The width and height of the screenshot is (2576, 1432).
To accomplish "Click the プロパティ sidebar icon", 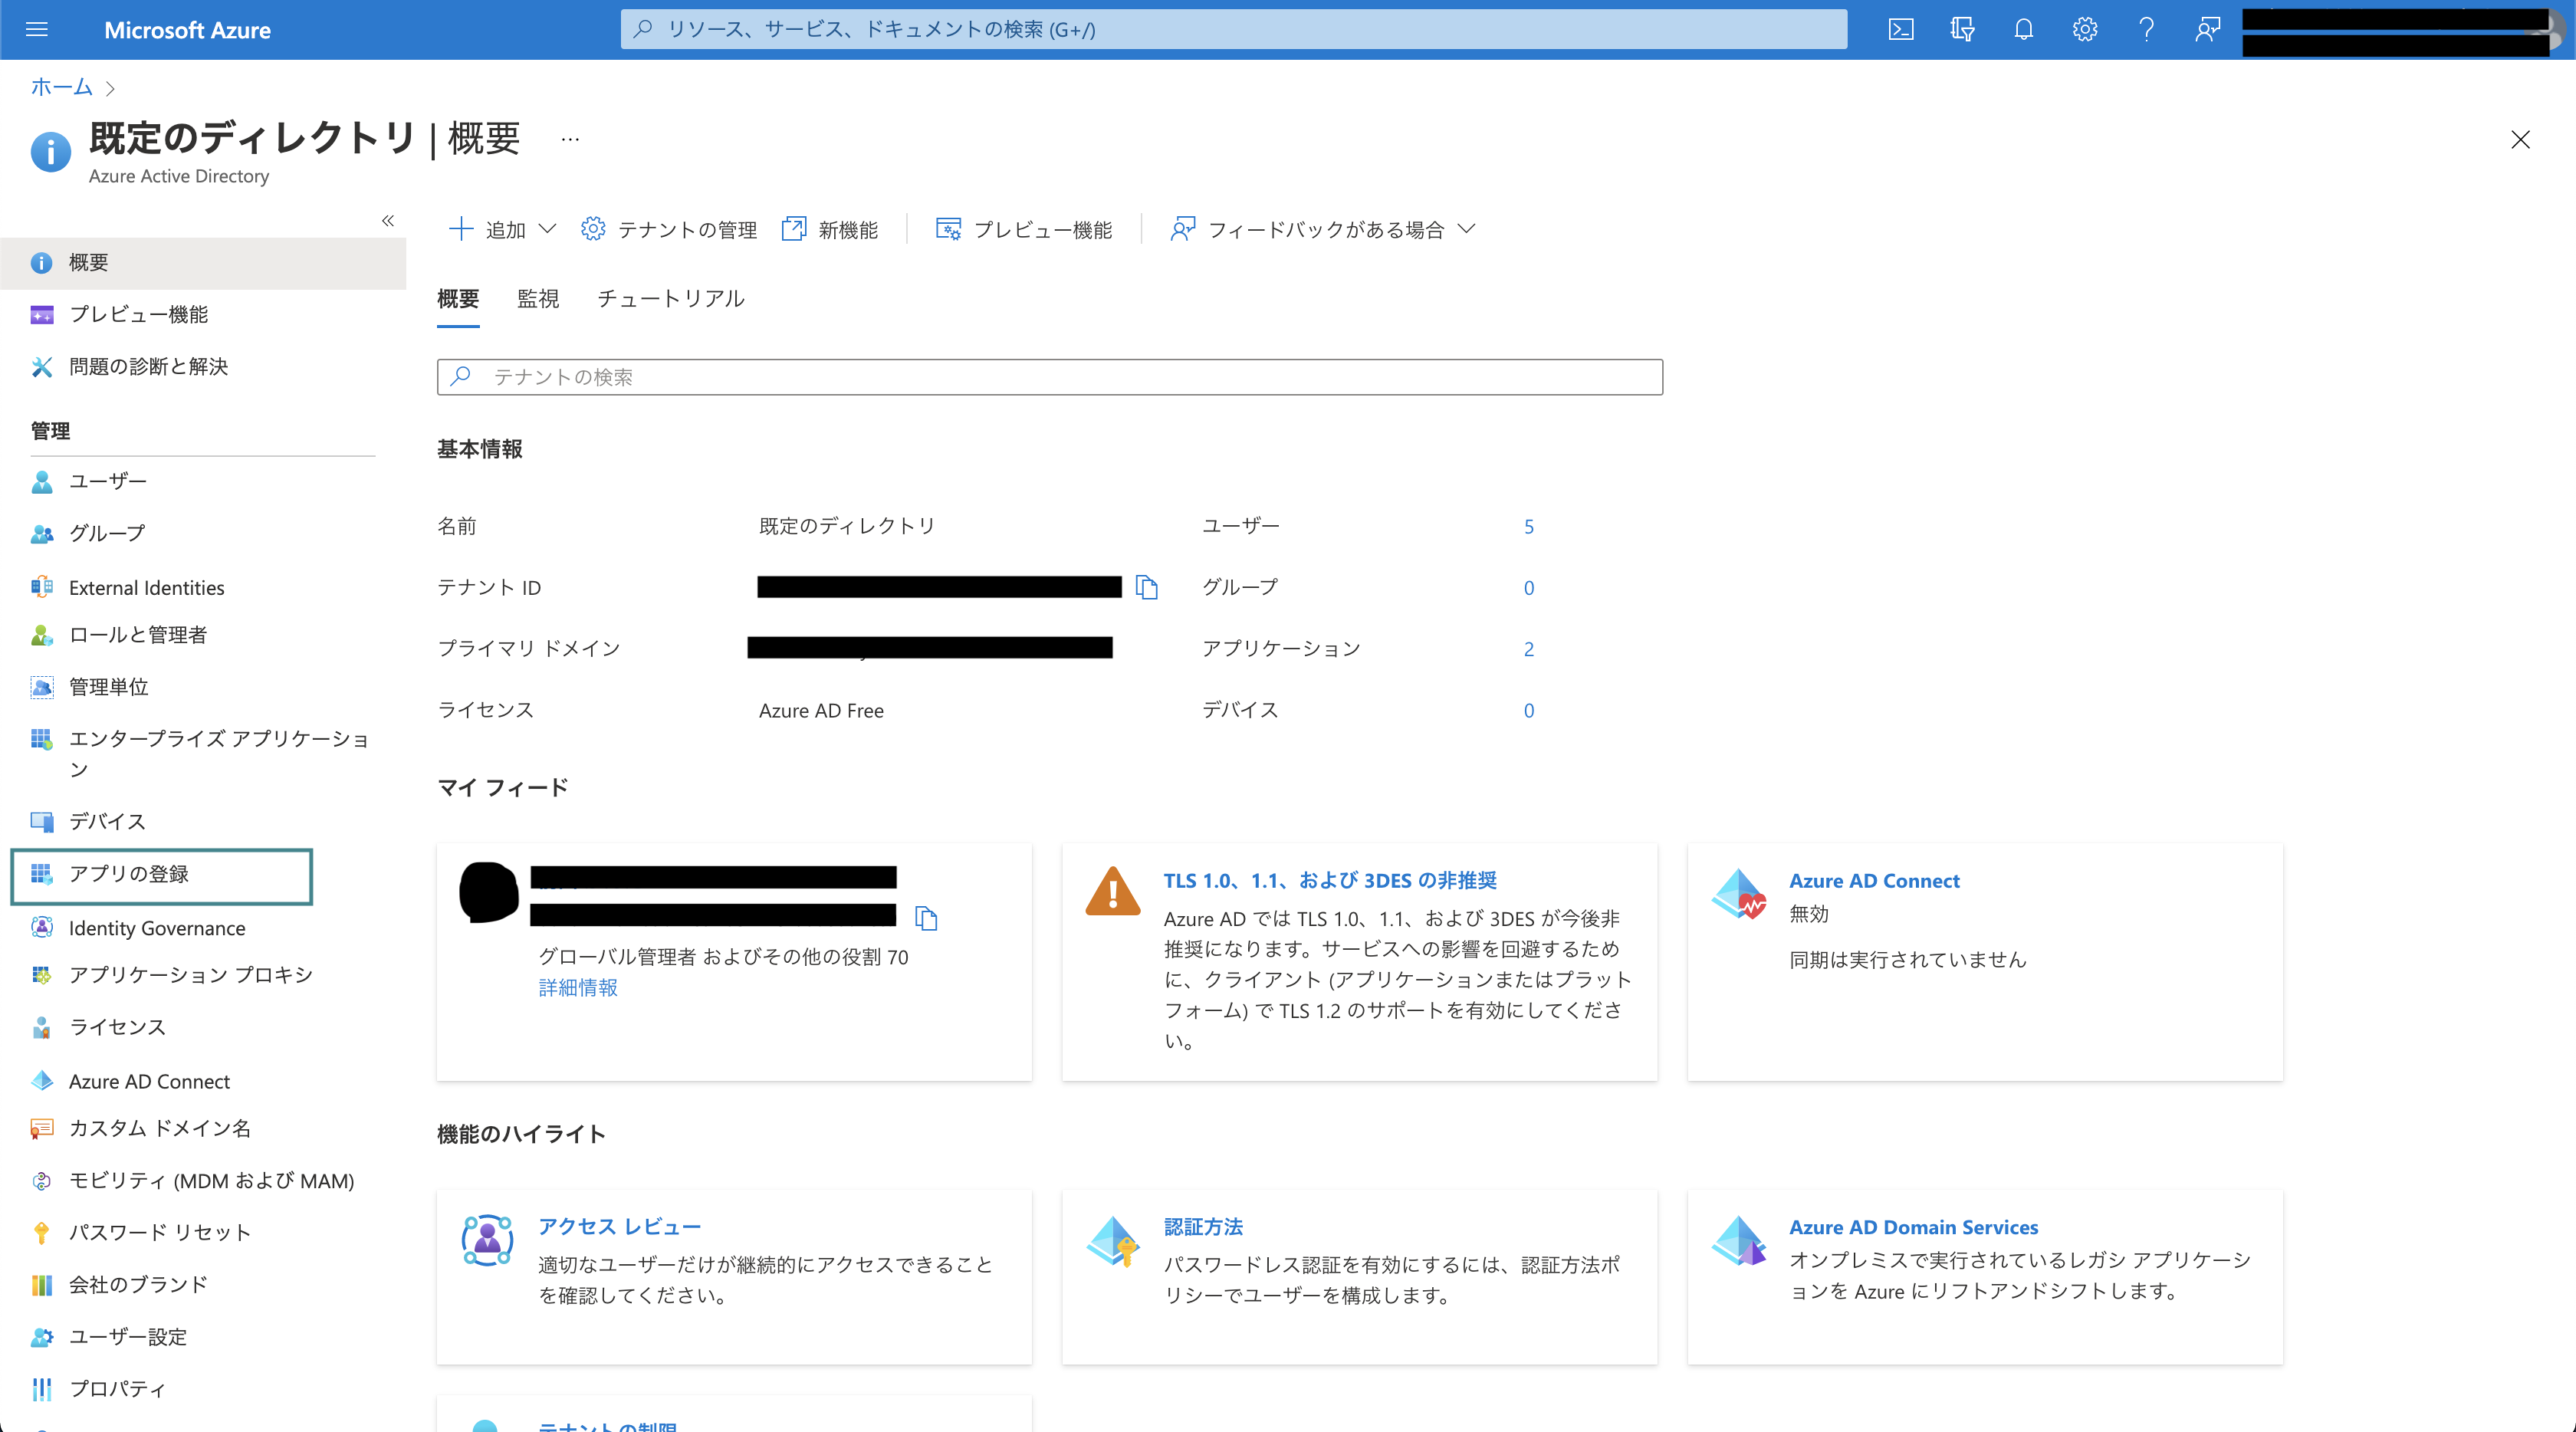I will click(x=41, y=1389).
